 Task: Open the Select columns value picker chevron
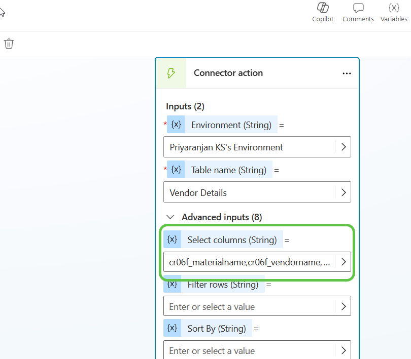point(344,262)
